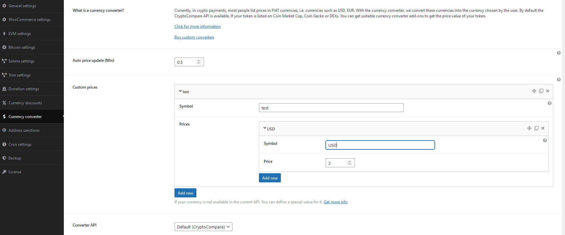Duplicate the USD price entry
Viewport: 565px width, 235px height.
click(x=537, y=128)
